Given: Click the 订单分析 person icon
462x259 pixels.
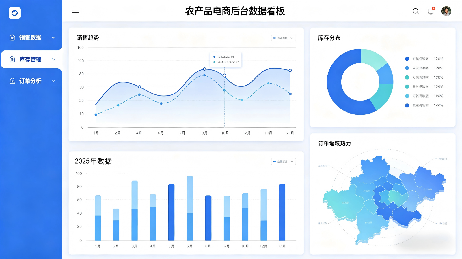Looking at the screenshot, I should pyautogui.click(x=12, y=81).
